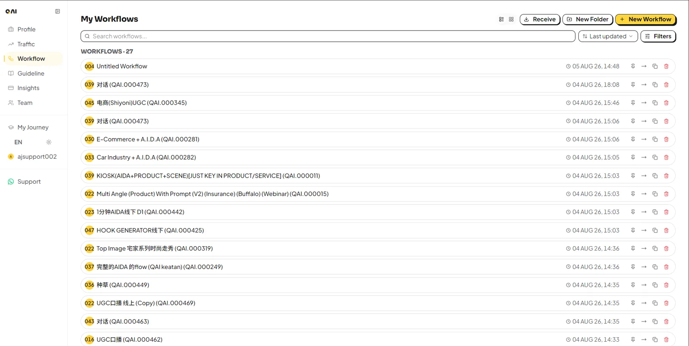Toggle light/dark theme sun icon
The image size is (689, 346).
49,142
